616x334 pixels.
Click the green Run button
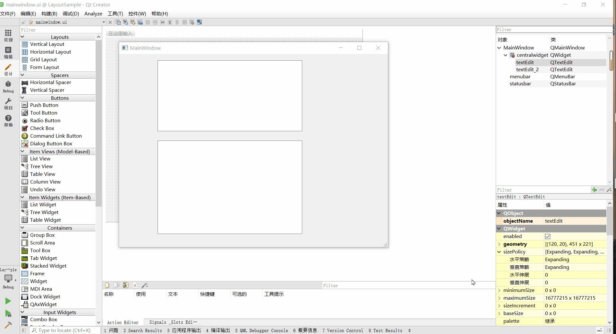(8, 301)
